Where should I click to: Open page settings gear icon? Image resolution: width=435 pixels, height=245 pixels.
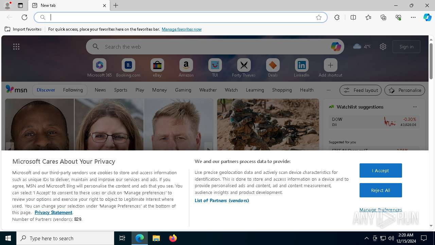[383, 47]
